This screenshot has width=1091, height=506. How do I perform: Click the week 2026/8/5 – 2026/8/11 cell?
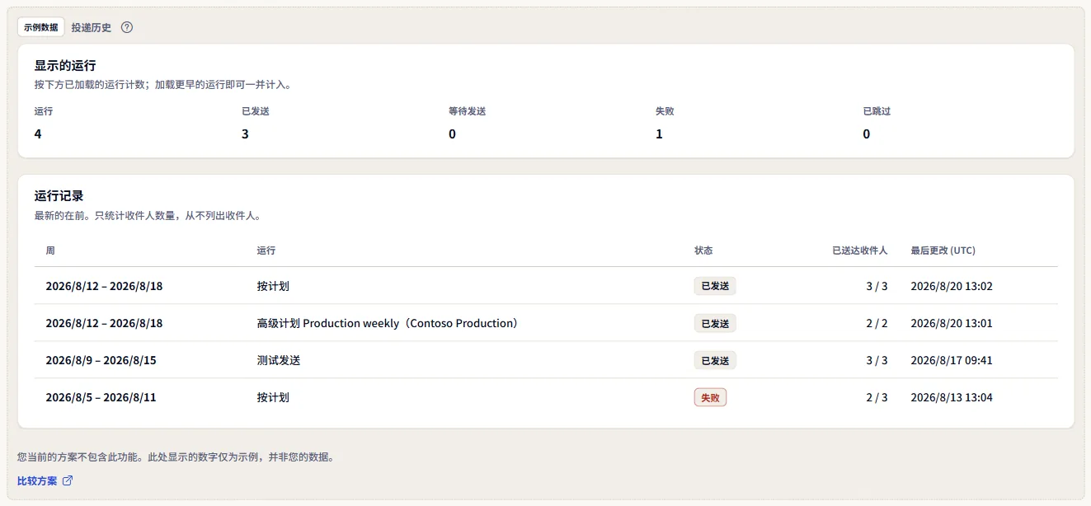[101, 397]
